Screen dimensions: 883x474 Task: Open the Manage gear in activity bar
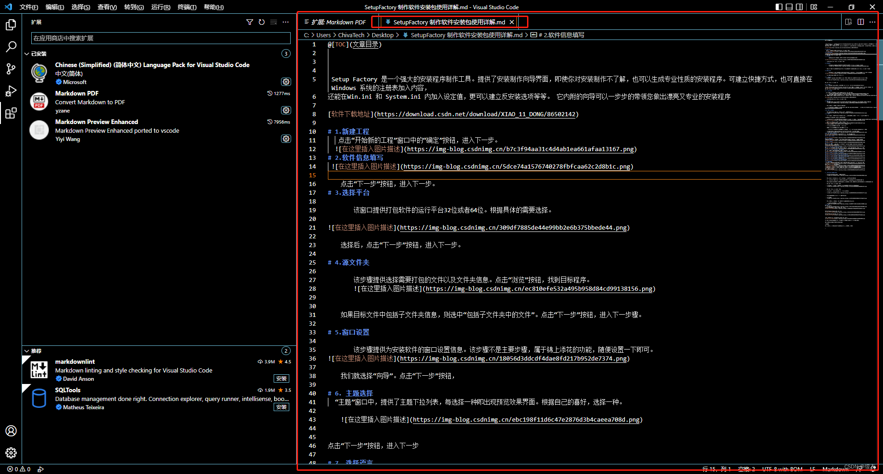coord(11,453)
